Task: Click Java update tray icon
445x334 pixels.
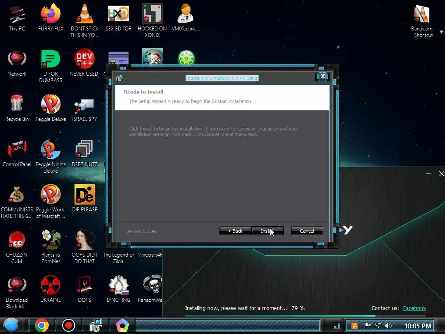Action: [355, 326]
